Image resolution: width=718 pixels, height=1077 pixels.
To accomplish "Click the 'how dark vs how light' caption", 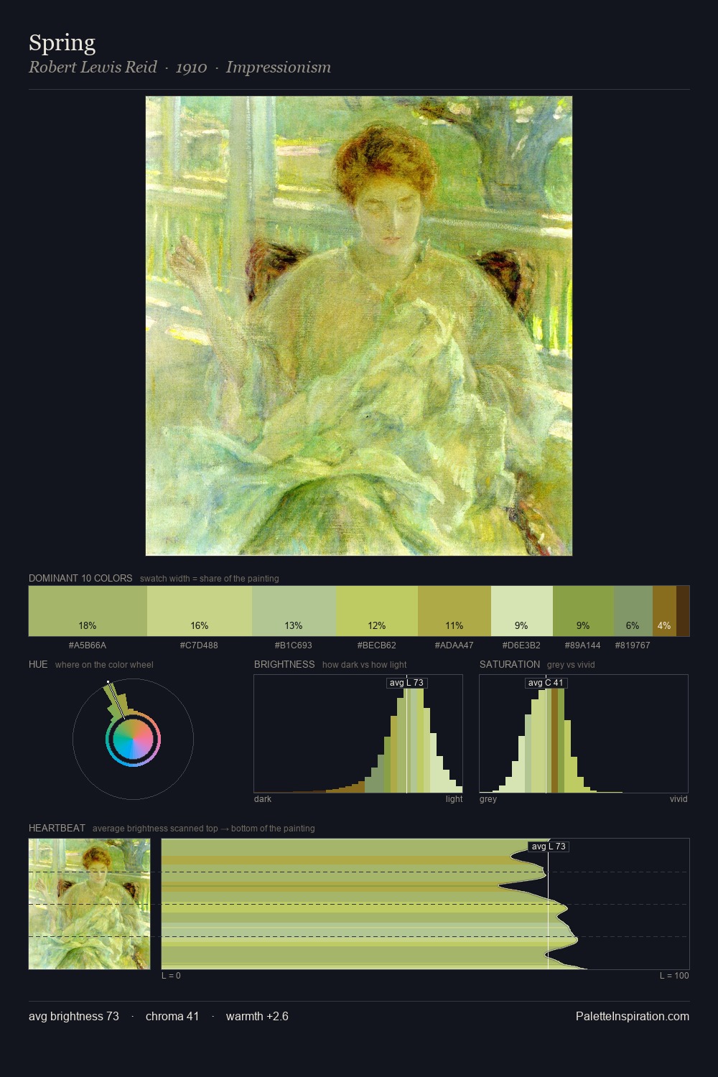I will pyautogui.click(x=365, y=665).
